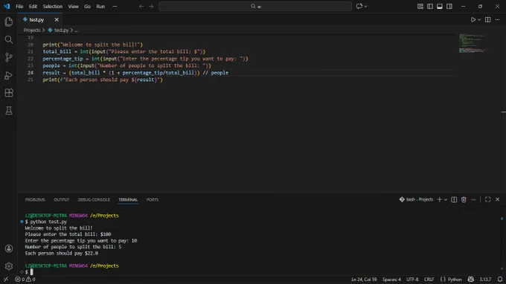Select Python interpreter version 3.13.7

tap(485, 279)
